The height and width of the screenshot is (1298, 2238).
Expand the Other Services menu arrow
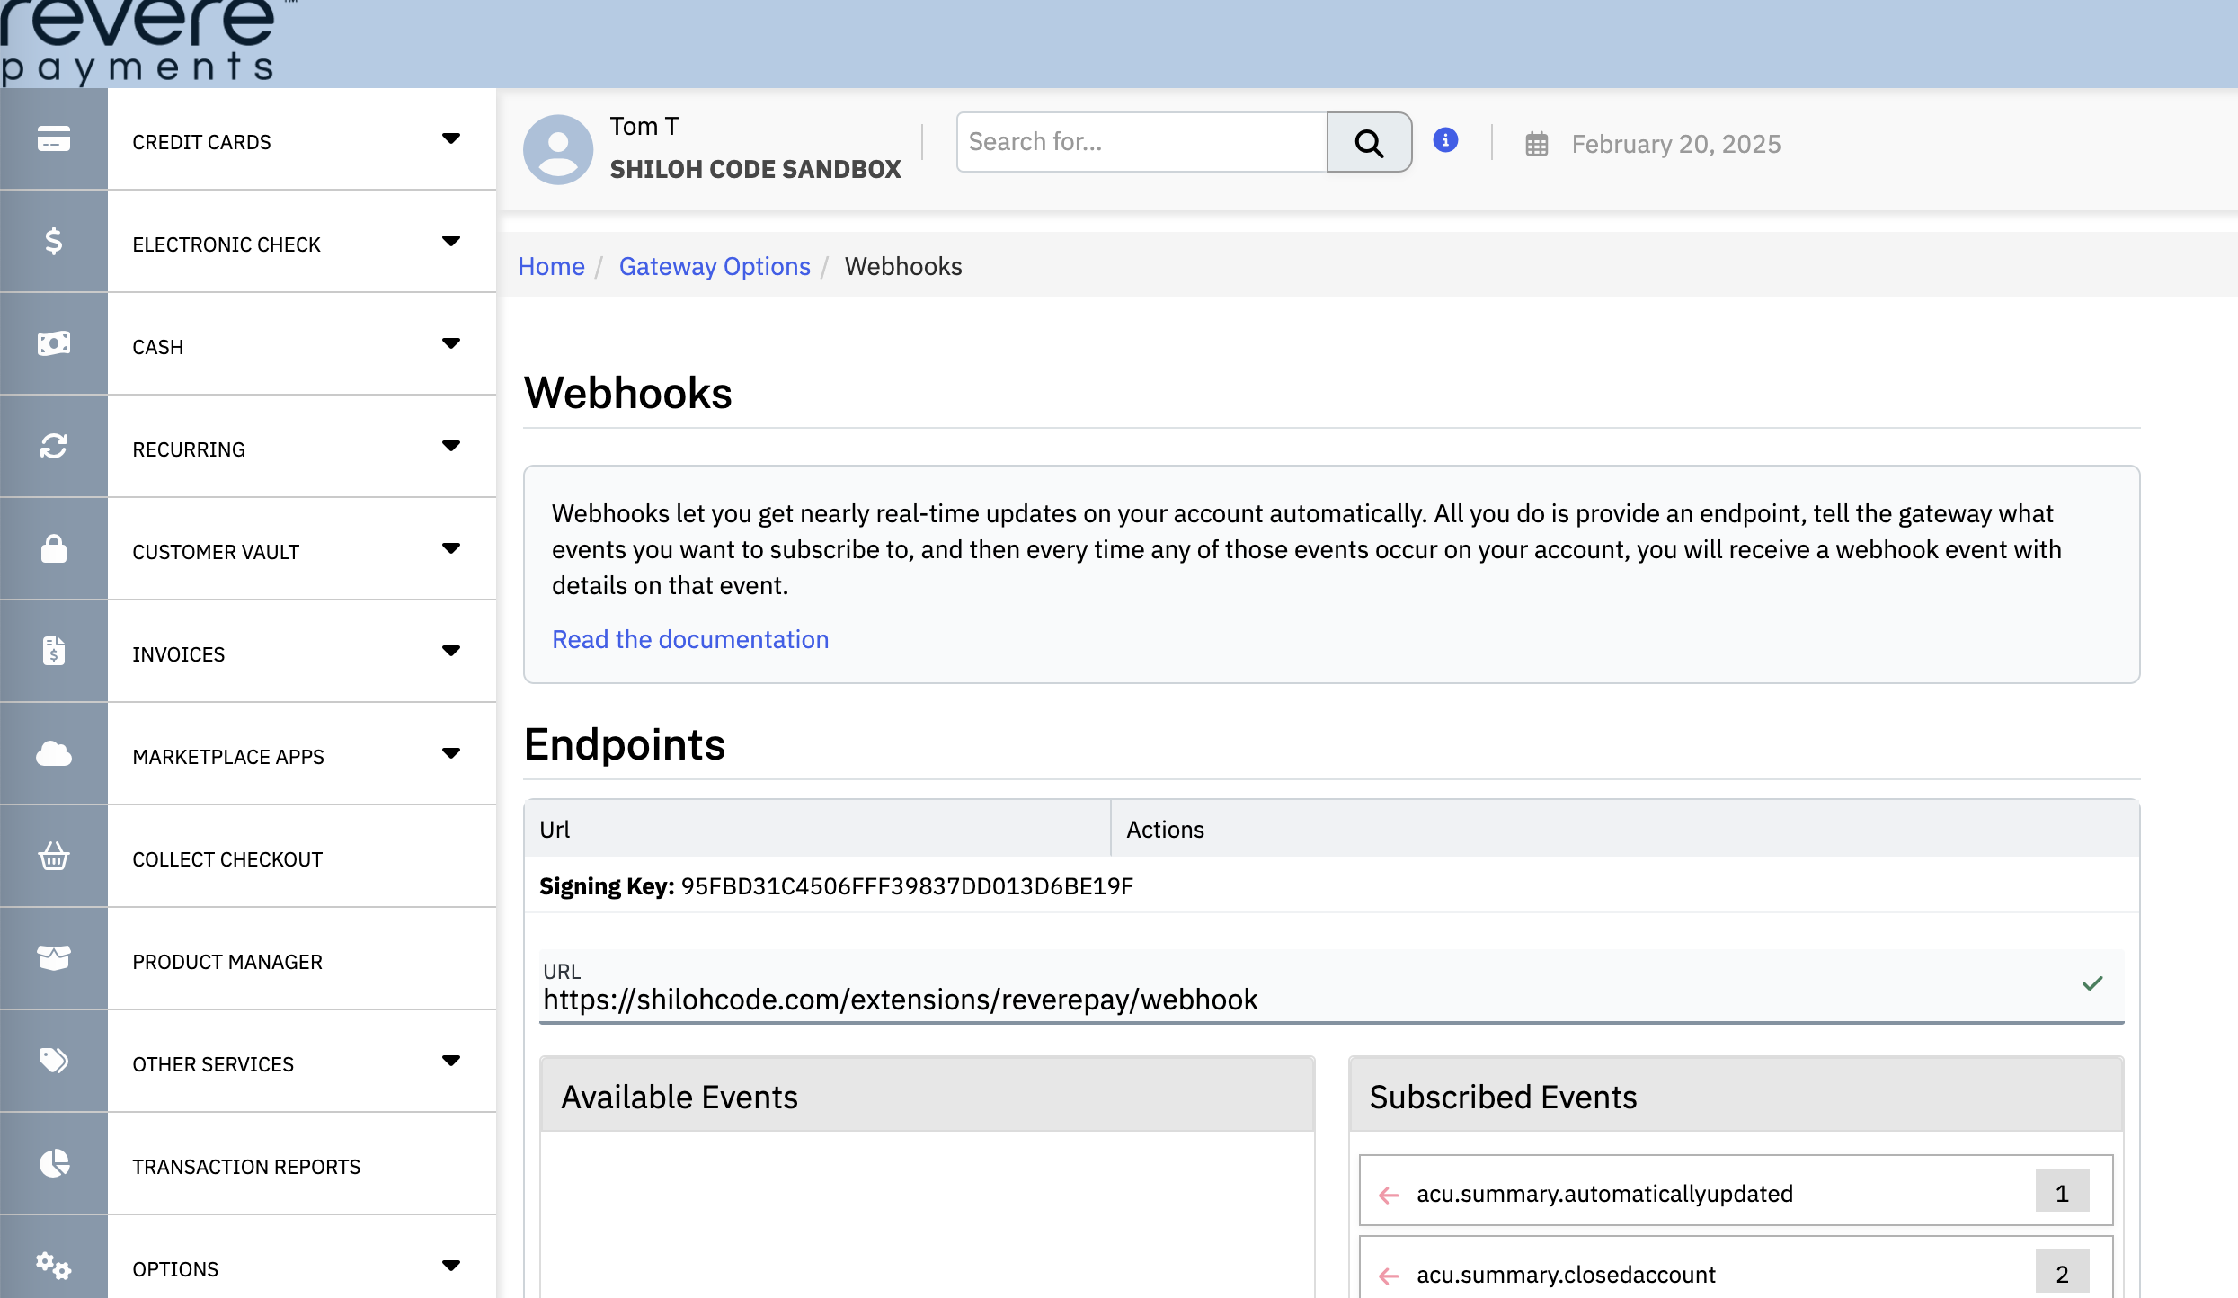(x=451, y=1061)
